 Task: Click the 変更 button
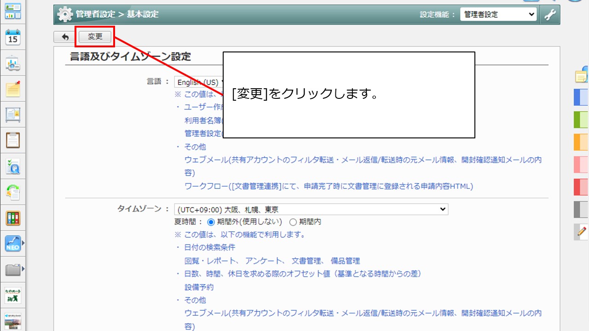(95, 37)
